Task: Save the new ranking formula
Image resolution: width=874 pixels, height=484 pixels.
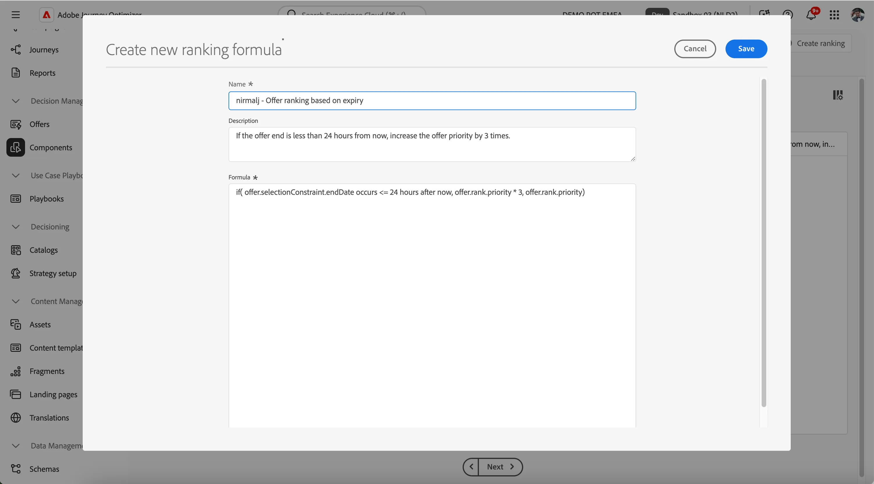Action: point(746,49)
